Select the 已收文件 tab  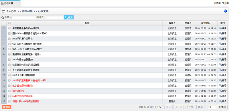point(9,3)
